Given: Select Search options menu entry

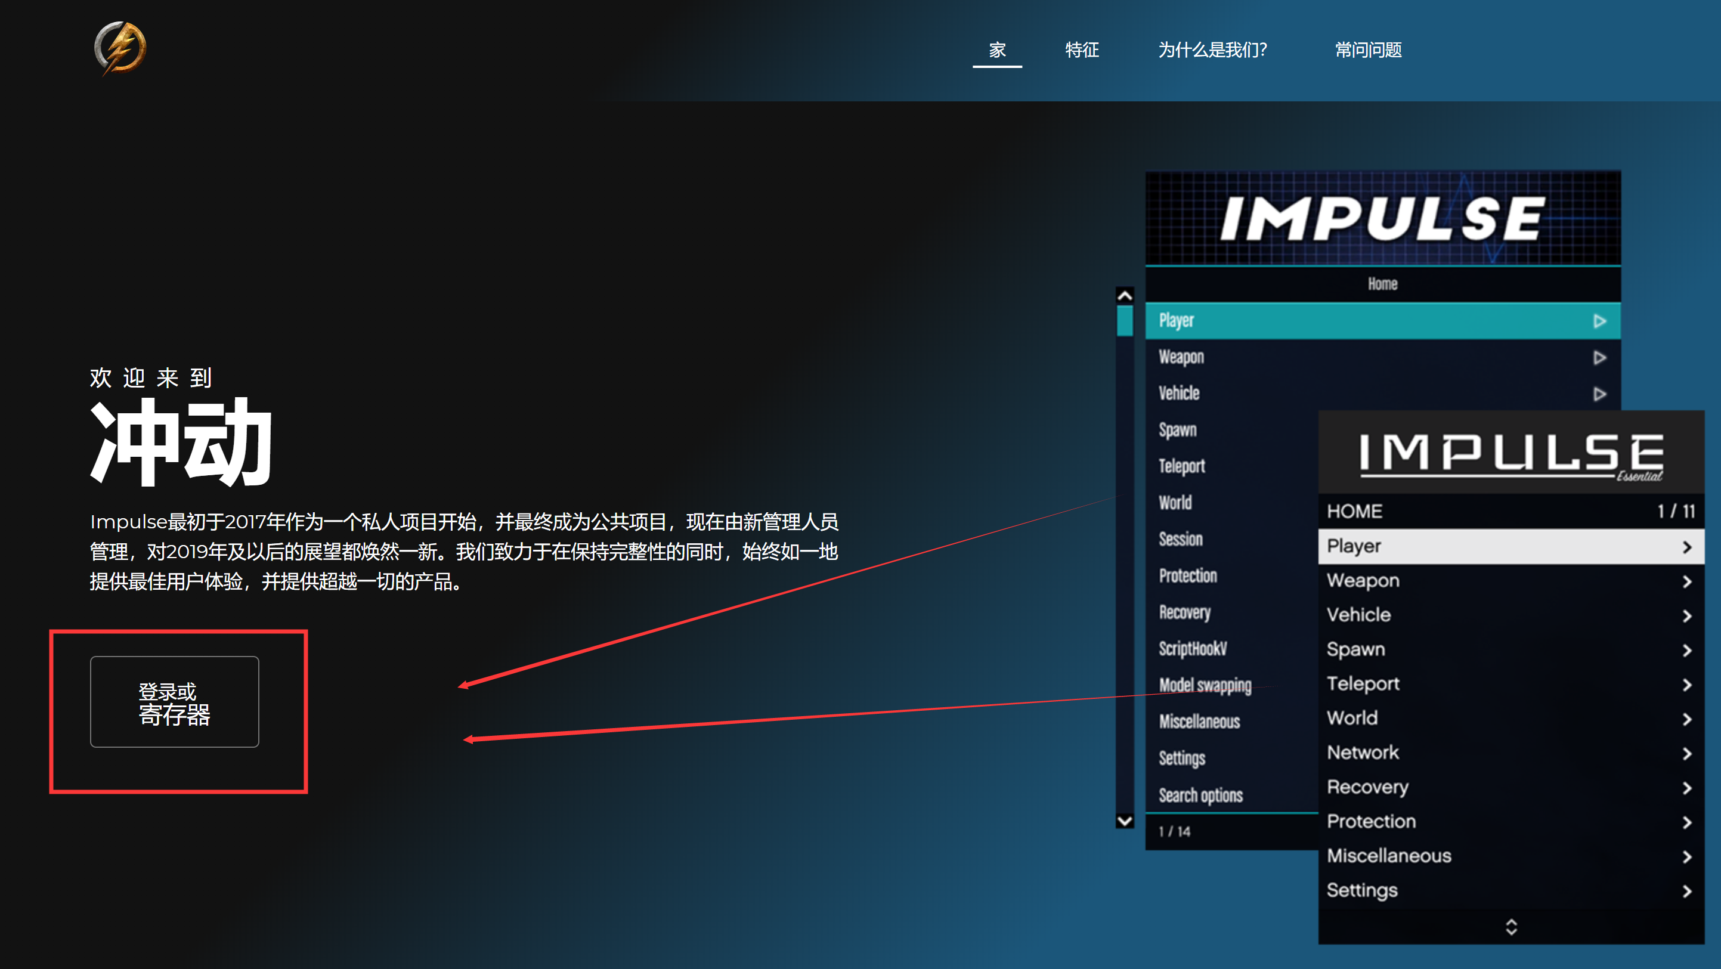Looking at the screenshot, I should [1200, 795].
